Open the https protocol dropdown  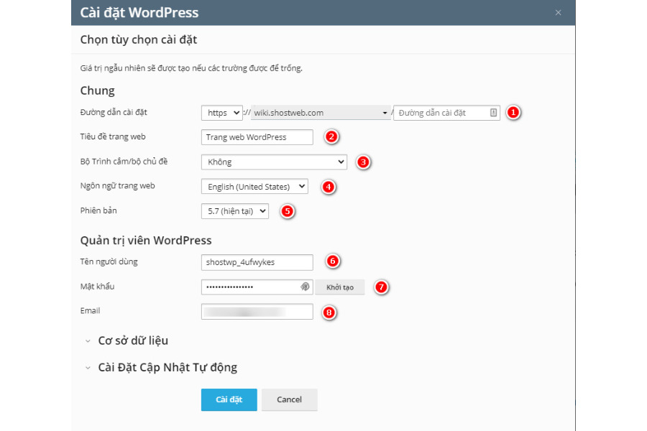[221, 113]
